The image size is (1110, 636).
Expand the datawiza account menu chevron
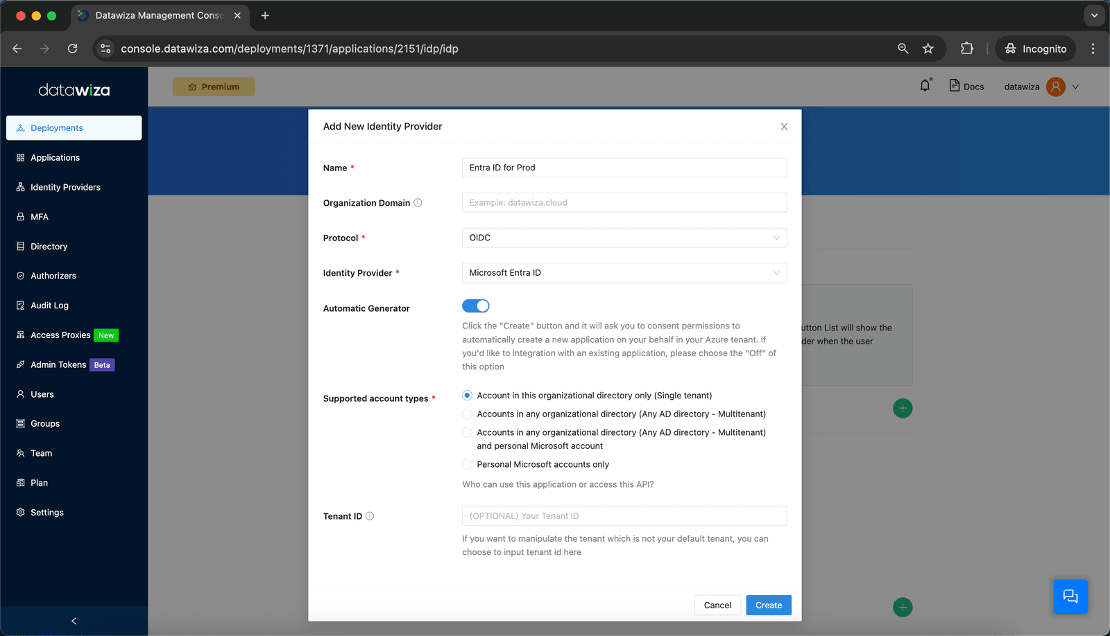(x=1076, y=87)
